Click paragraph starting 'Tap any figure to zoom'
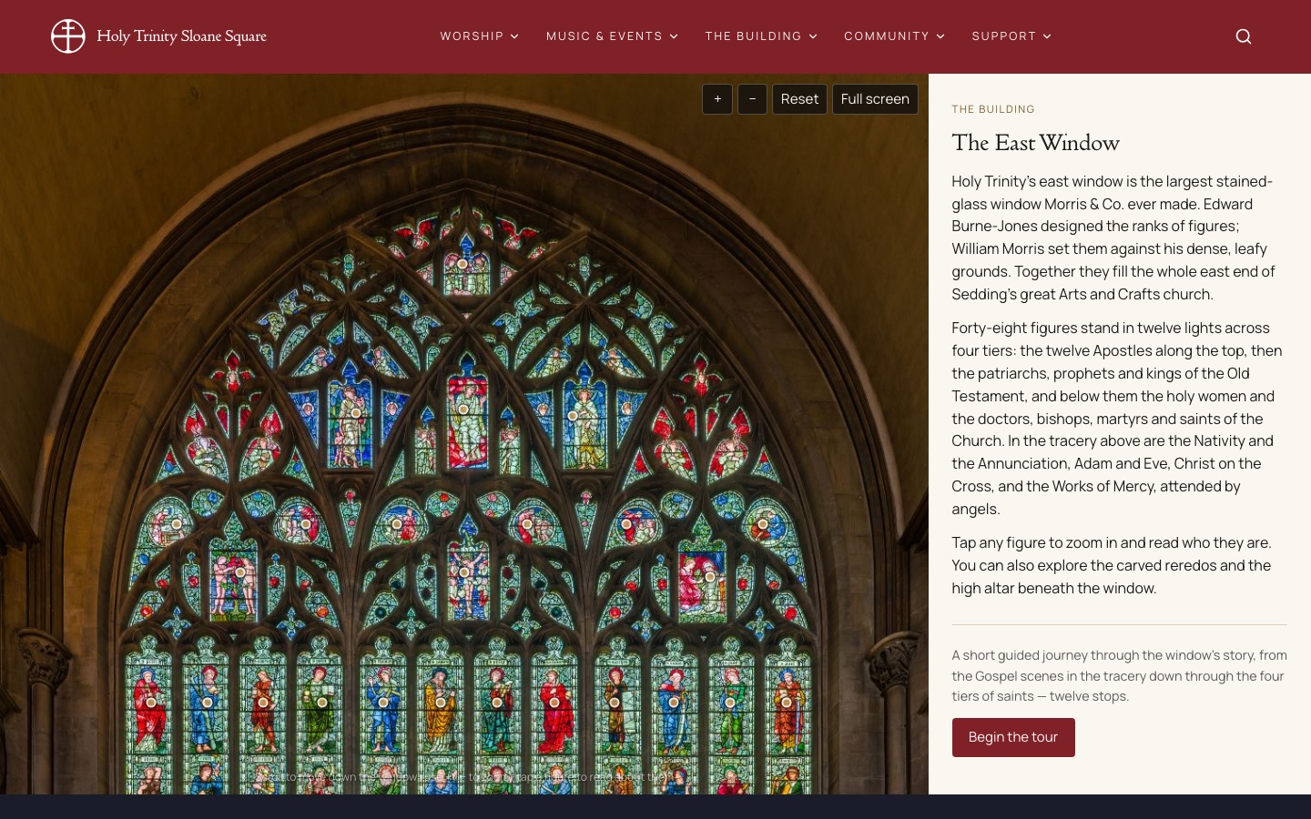1311x819 pixels. 1119,565
